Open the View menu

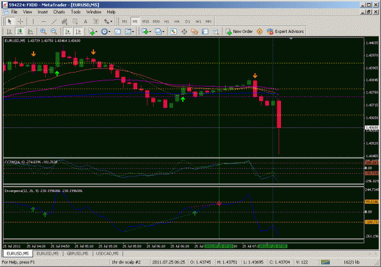point(27,12)
